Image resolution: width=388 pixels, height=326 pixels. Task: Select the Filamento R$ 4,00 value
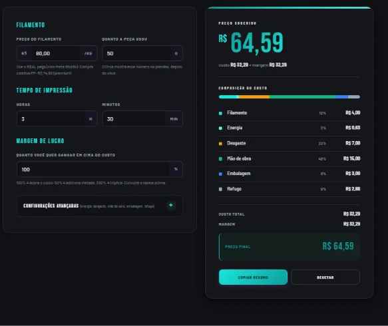pos(353,113)
